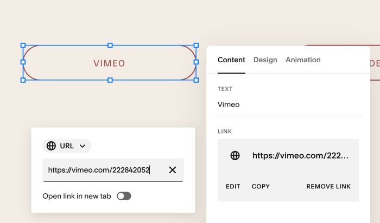Click the truncated https://vimeo.com/222... link text
The height and width of the screenshot is (223, 380).
pos(301,155)
